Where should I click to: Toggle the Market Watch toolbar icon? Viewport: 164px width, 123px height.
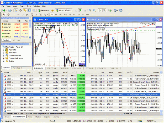coord(16,10)
